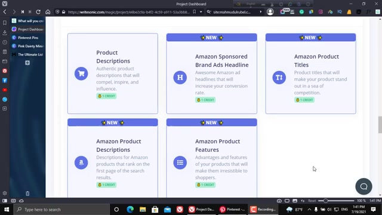Switch to The Ultimate List tab
Screen dimensions: 382x215
pos(28,54)
